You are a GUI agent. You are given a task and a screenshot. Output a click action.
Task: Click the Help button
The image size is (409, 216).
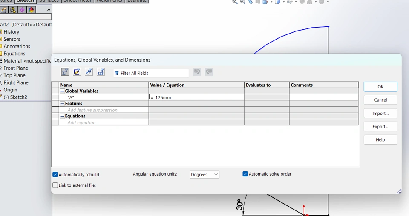[380, 140]
